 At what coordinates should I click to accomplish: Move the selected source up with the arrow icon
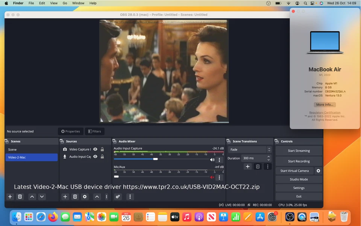tap(97, 196)
